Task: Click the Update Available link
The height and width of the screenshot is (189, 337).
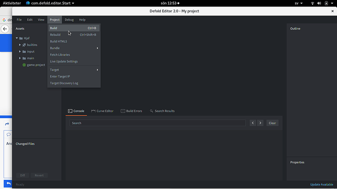Action: click(321, 185)
